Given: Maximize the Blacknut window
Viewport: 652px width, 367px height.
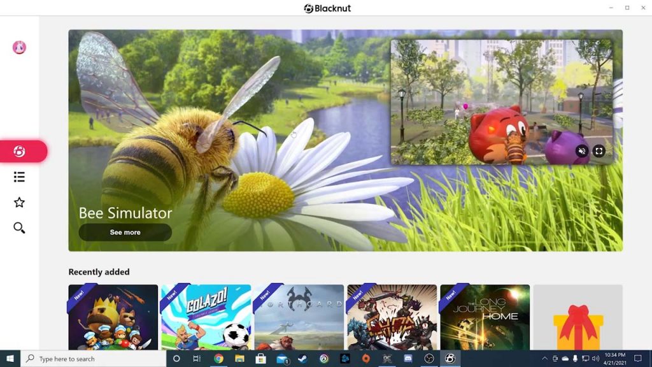Looking at the screenshot, I should (627, 8).
